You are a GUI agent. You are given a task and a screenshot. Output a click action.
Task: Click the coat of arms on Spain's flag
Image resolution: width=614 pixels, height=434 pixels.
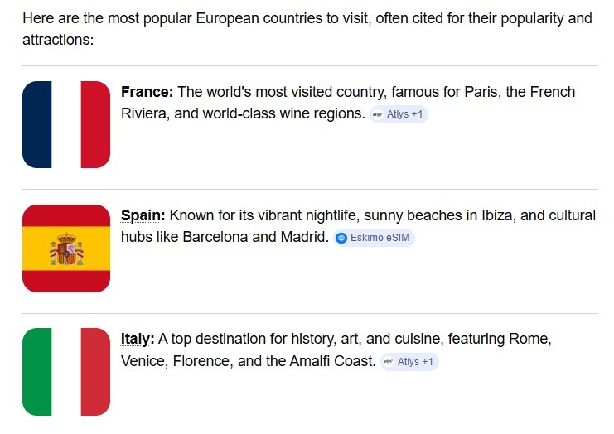(x=66, y=249)
